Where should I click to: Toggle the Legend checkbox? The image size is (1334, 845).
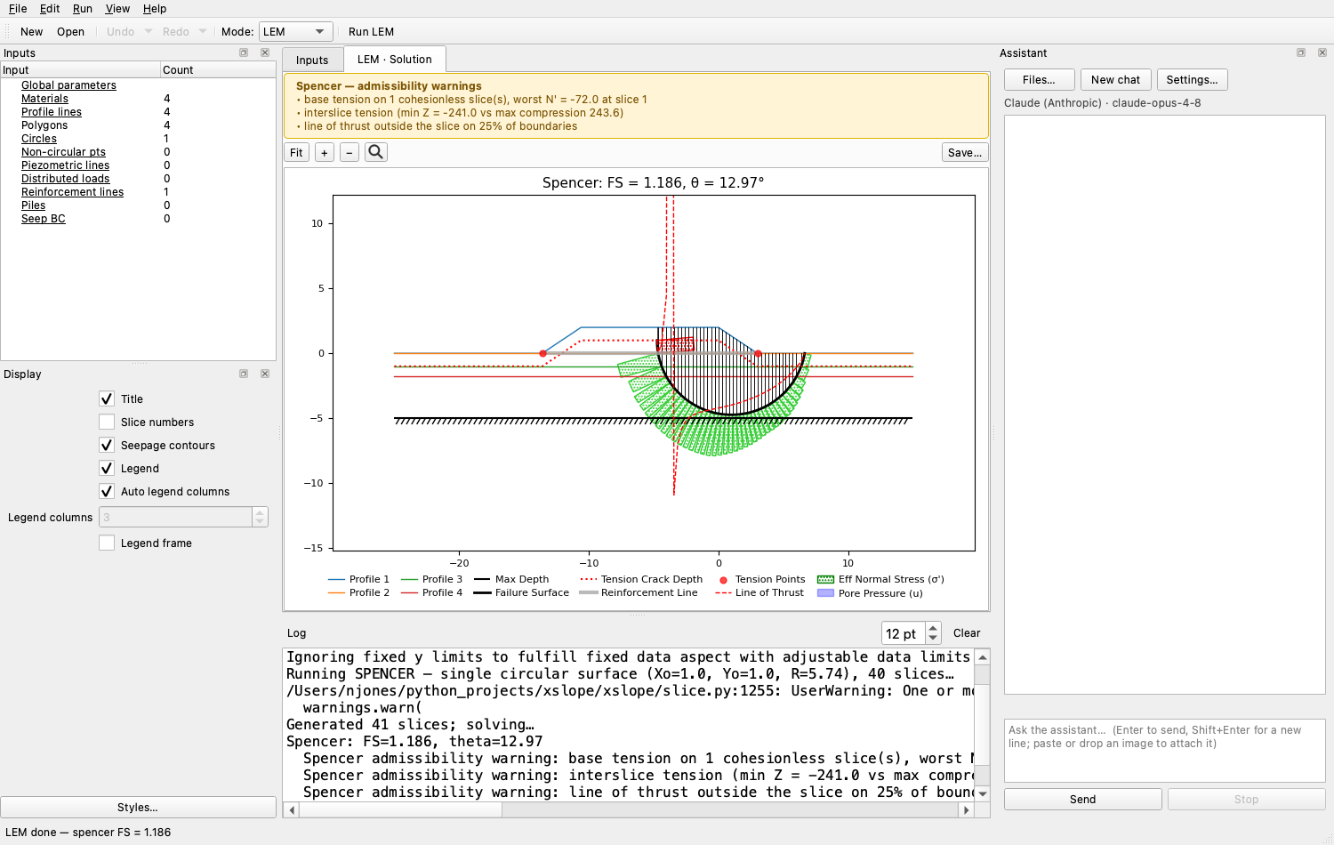107,468
